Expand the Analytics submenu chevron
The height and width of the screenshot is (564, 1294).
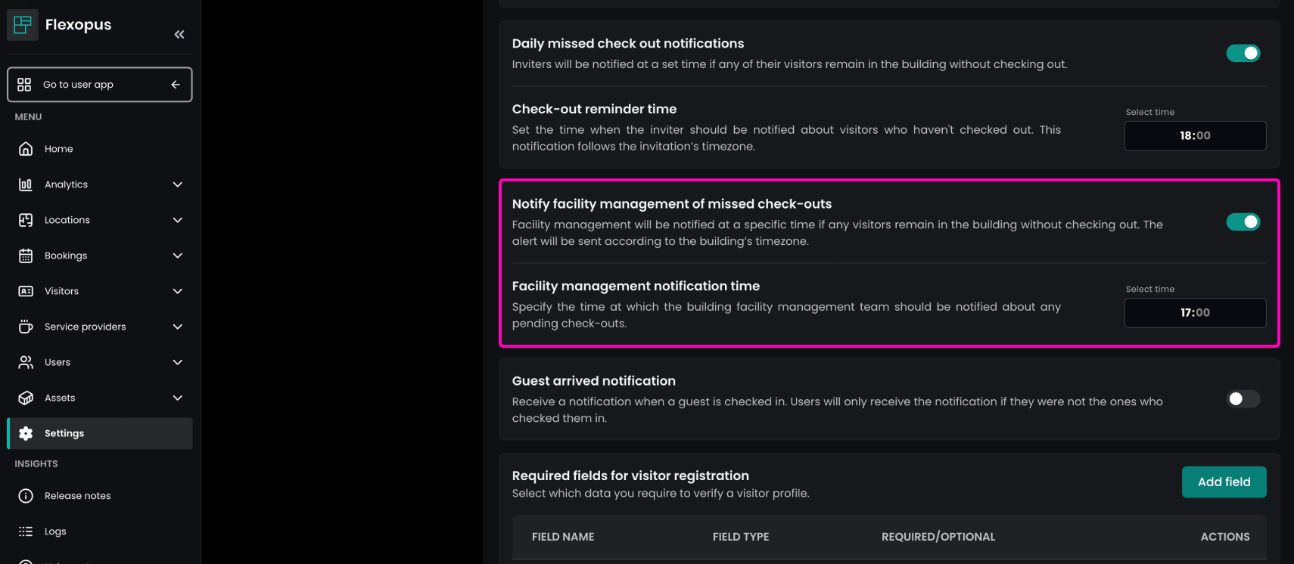tap(178, 184)
